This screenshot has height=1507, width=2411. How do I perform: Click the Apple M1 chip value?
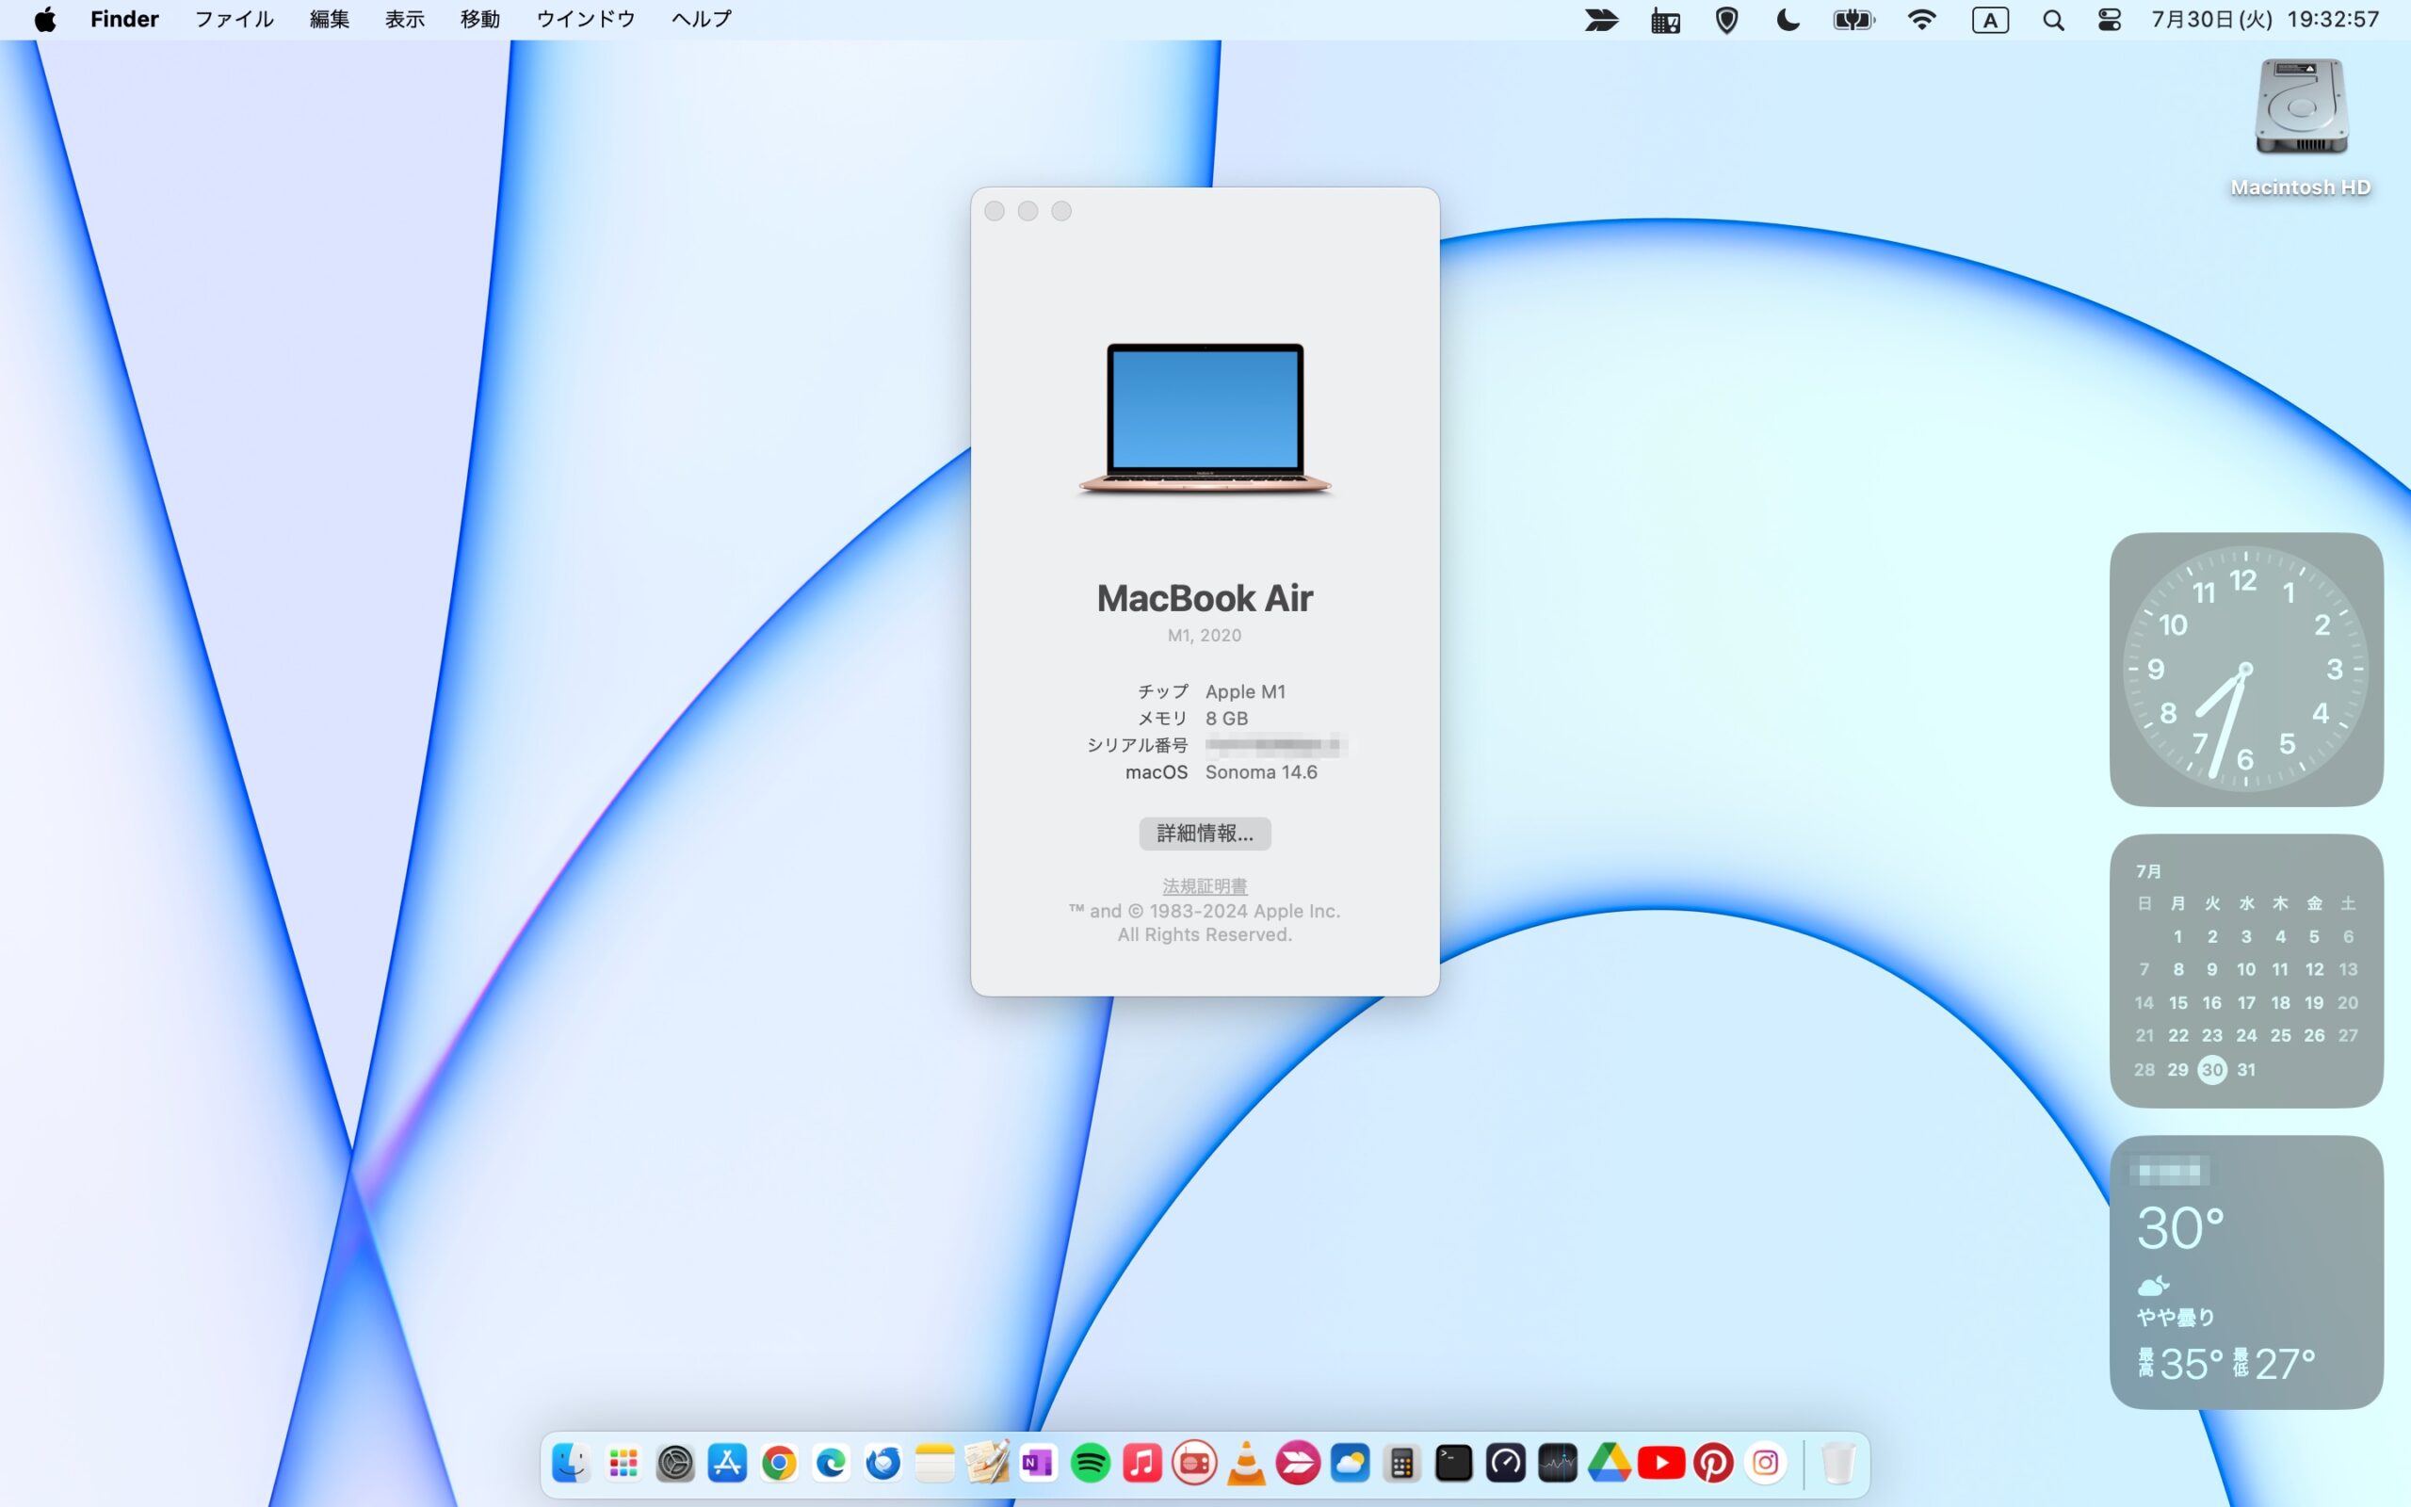[1245, 691]
